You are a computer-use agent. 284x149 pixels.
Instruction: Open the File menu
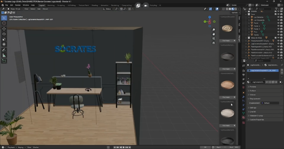coord(7,5)
